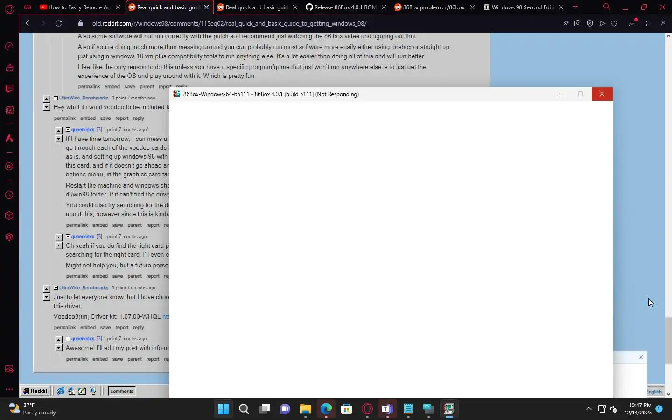The height and width of the screenshot is (420, 672).
Task: Show hidden system tray icons chevron
Action: point(589,409)
